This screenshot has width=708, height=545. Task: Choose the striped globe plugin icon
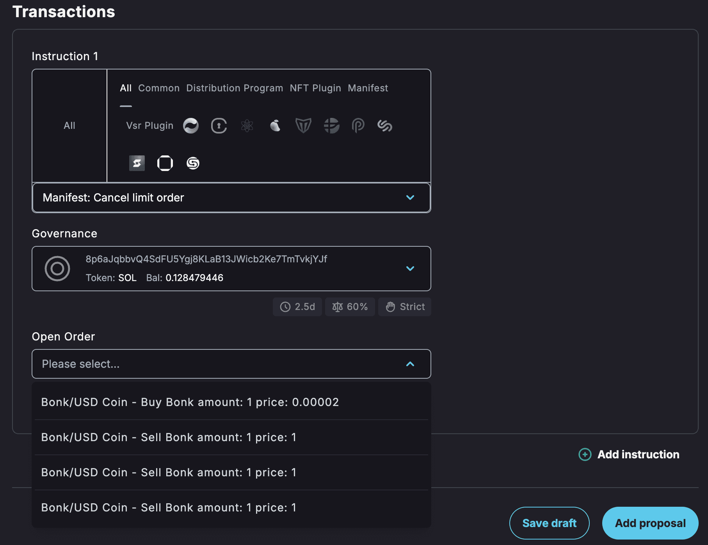tap(331, 126)
